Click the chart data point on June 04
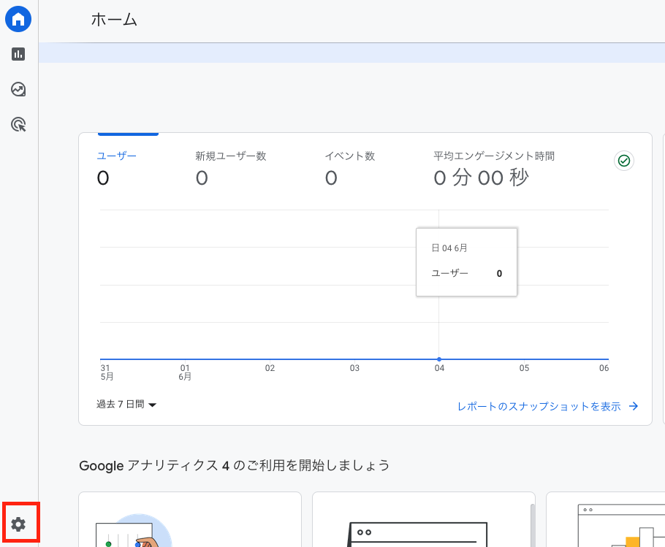The image size is (665, 547). coord(438,359)
